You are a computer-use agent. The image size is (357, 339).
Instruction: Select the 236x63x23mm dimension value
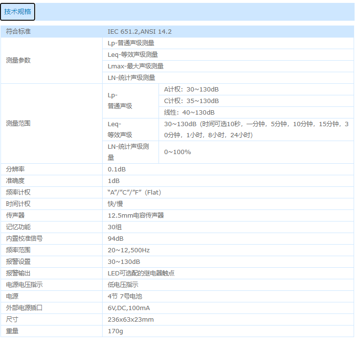pos(131,319)
